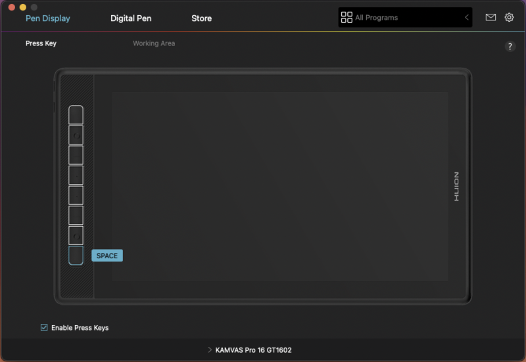Expand the KAMVAS Pro 16 GT1602 device selector
The height and width of the screenshot is (362, 526).
point(250,350)
